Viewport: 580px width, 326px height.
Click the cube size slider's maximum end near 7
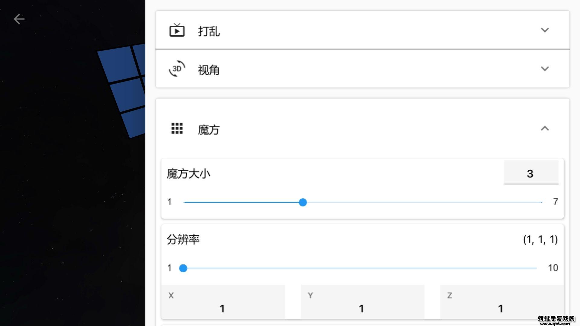coord(540,202)
